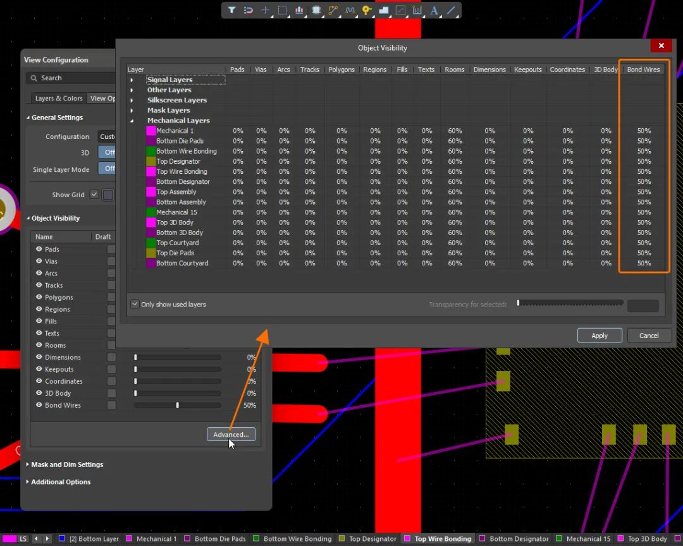Select the Top Designator layer tab

[367, 538]
